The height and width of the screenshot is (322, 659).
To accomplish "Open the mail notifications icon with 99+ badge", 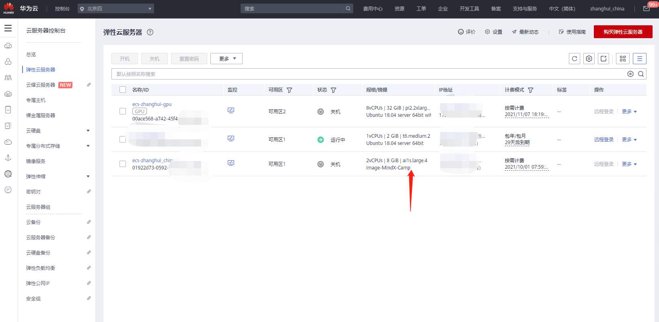I will [647, 8].
